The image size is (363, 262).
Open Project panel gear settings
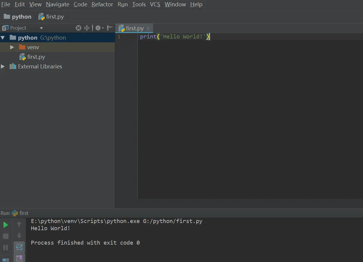[99, 28]
